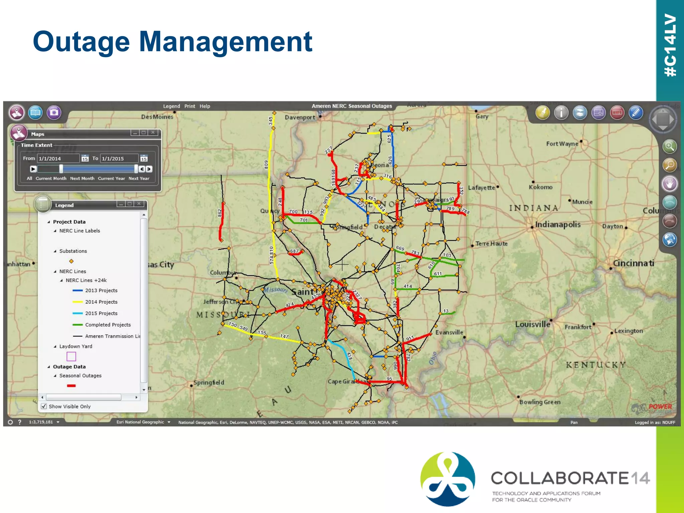
Task: Click the purple camera snapshot icon
Action: click(54, 113)
